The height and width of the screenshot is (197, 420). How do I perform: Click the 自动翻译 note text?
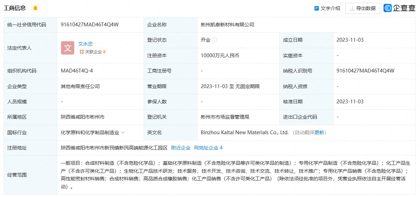(x=305, y=132)
